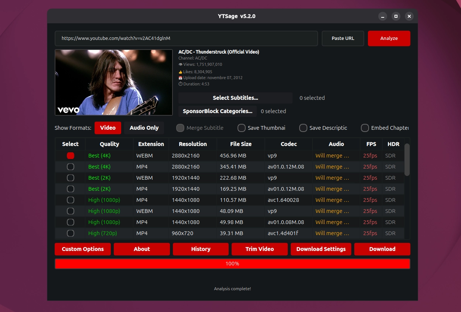
Task: Click the 169.25 MB file size cell
Action: point(241,189)
